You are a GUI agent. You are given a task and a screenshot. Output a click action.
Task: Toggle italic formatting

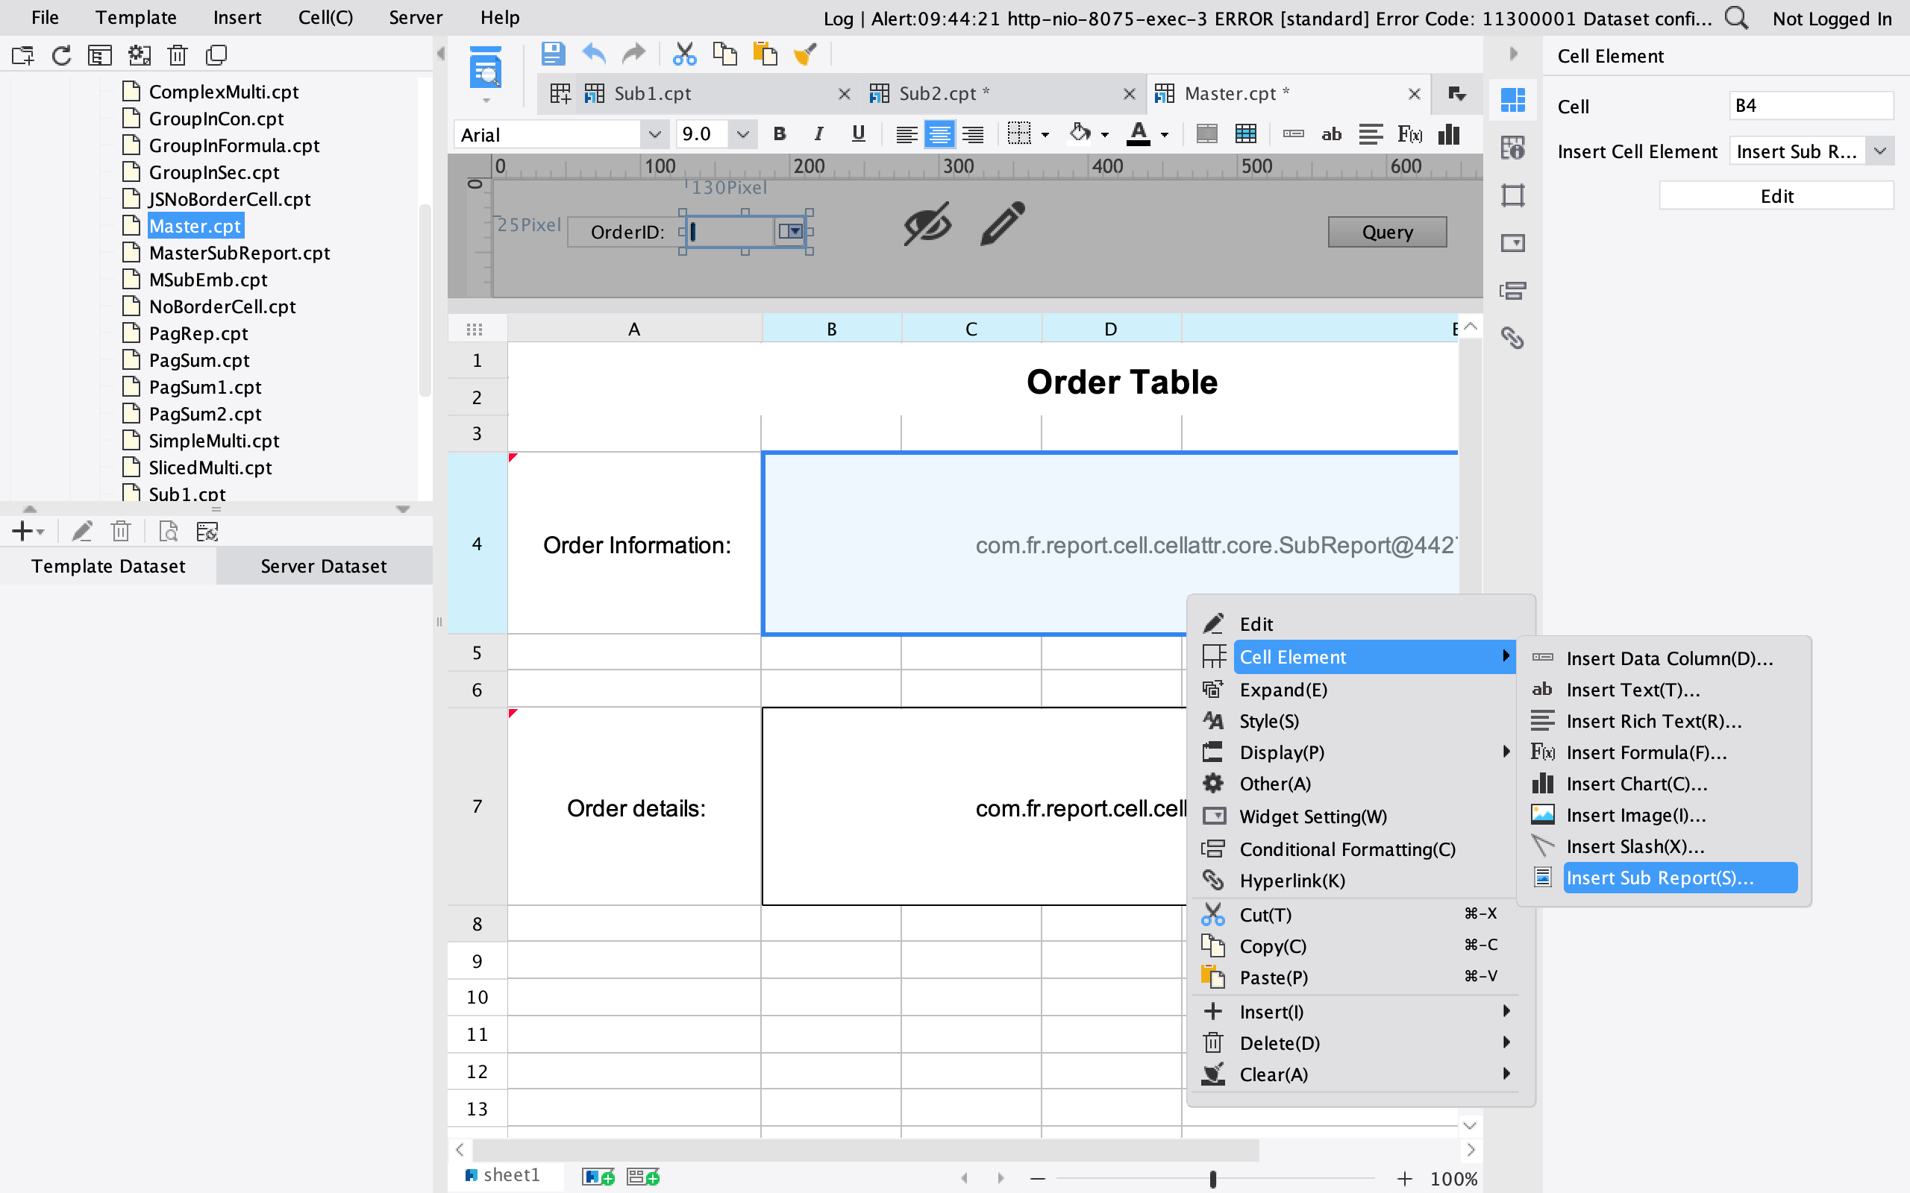tap(818, 134)
